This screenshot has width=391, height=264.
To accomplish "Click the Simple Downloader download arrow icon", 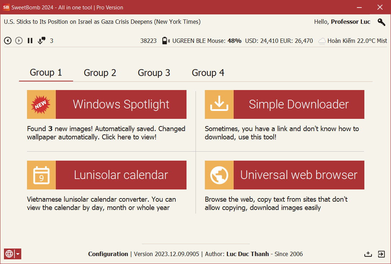I will (x=219, y=104).
